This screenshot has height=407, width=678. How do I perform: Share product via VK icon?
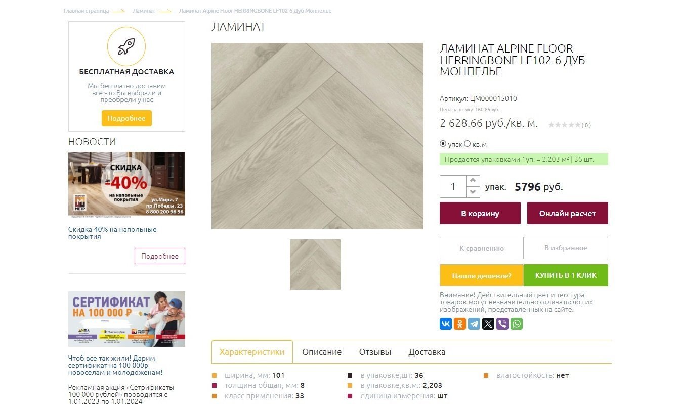point(446,324)
